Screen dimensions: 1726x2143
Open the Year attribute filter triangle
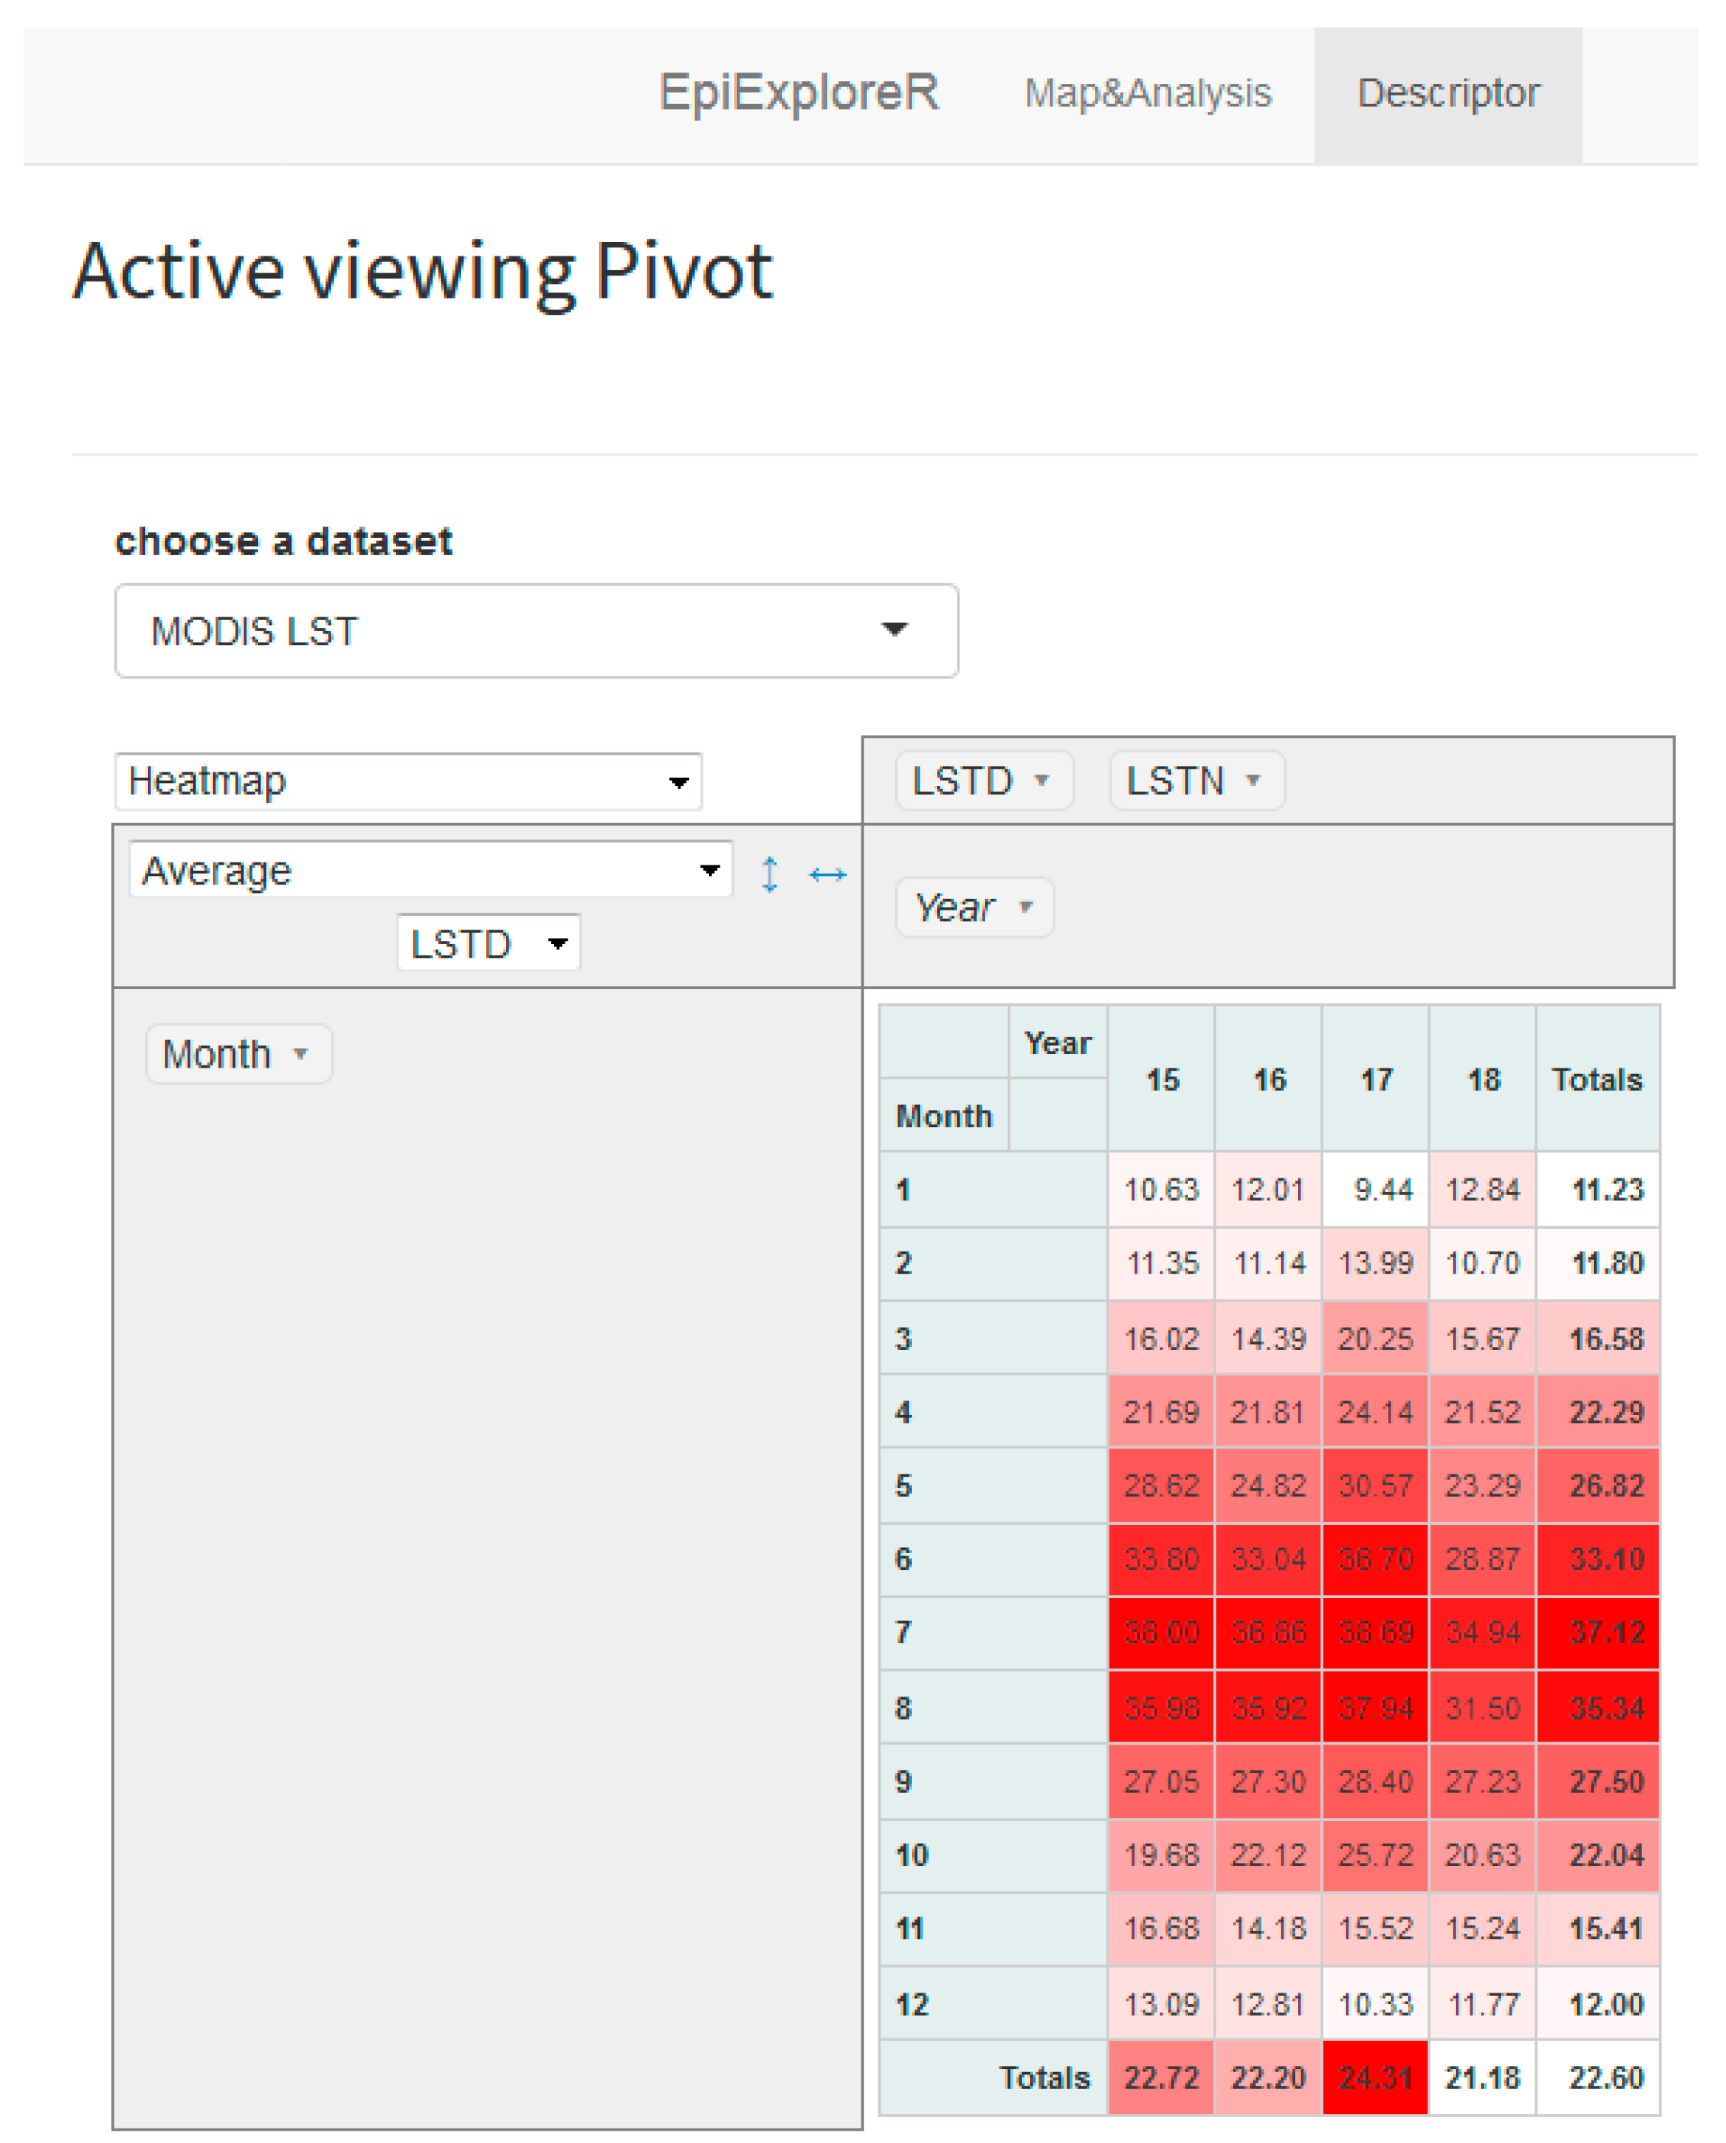(x=1026, y=907)
